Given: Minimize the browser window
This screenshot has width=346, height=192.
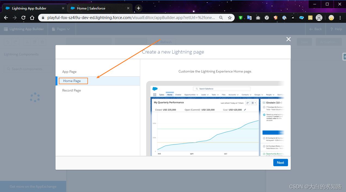Looking at the screenshot, I should [315, 4].
